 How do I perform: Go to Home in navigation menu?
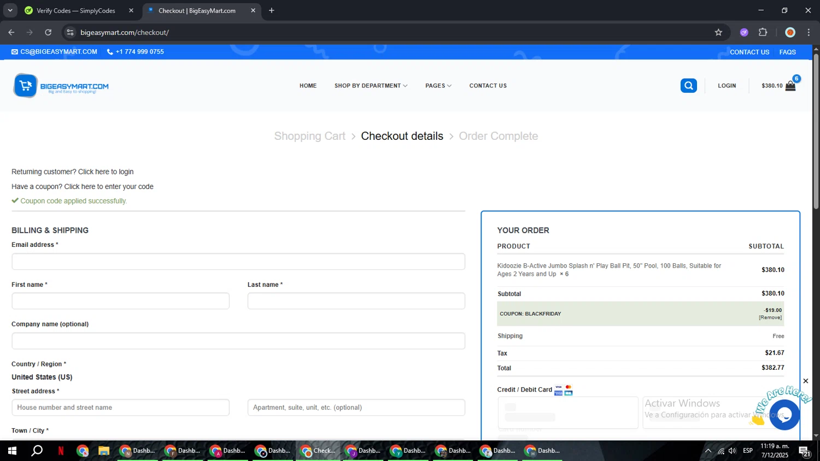click(308, 86)
